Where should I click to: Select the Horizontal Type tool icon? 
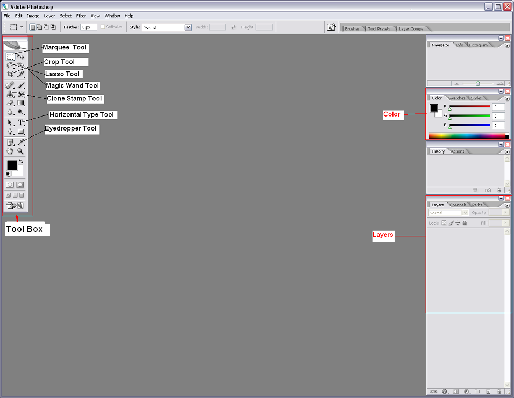pos(20,122)
